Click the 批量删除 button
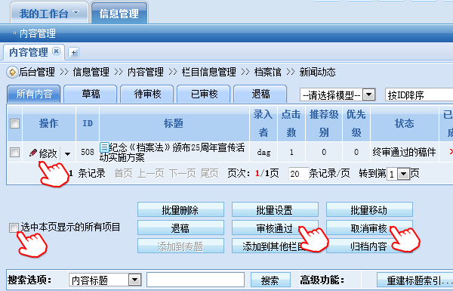Viewport: 453px width, 291px height. (180, 209)
